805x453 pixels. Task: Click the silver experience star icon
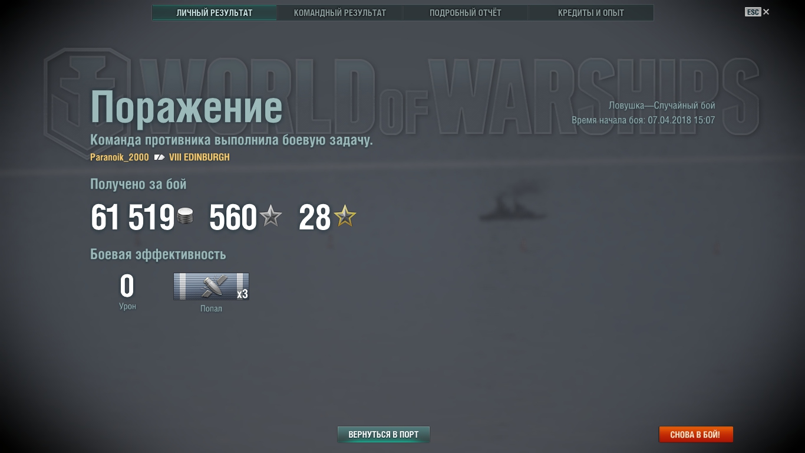point(271,216)
